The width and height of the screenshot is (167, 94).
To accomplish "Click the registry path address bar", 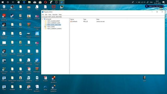I will (x=103, y=17).
